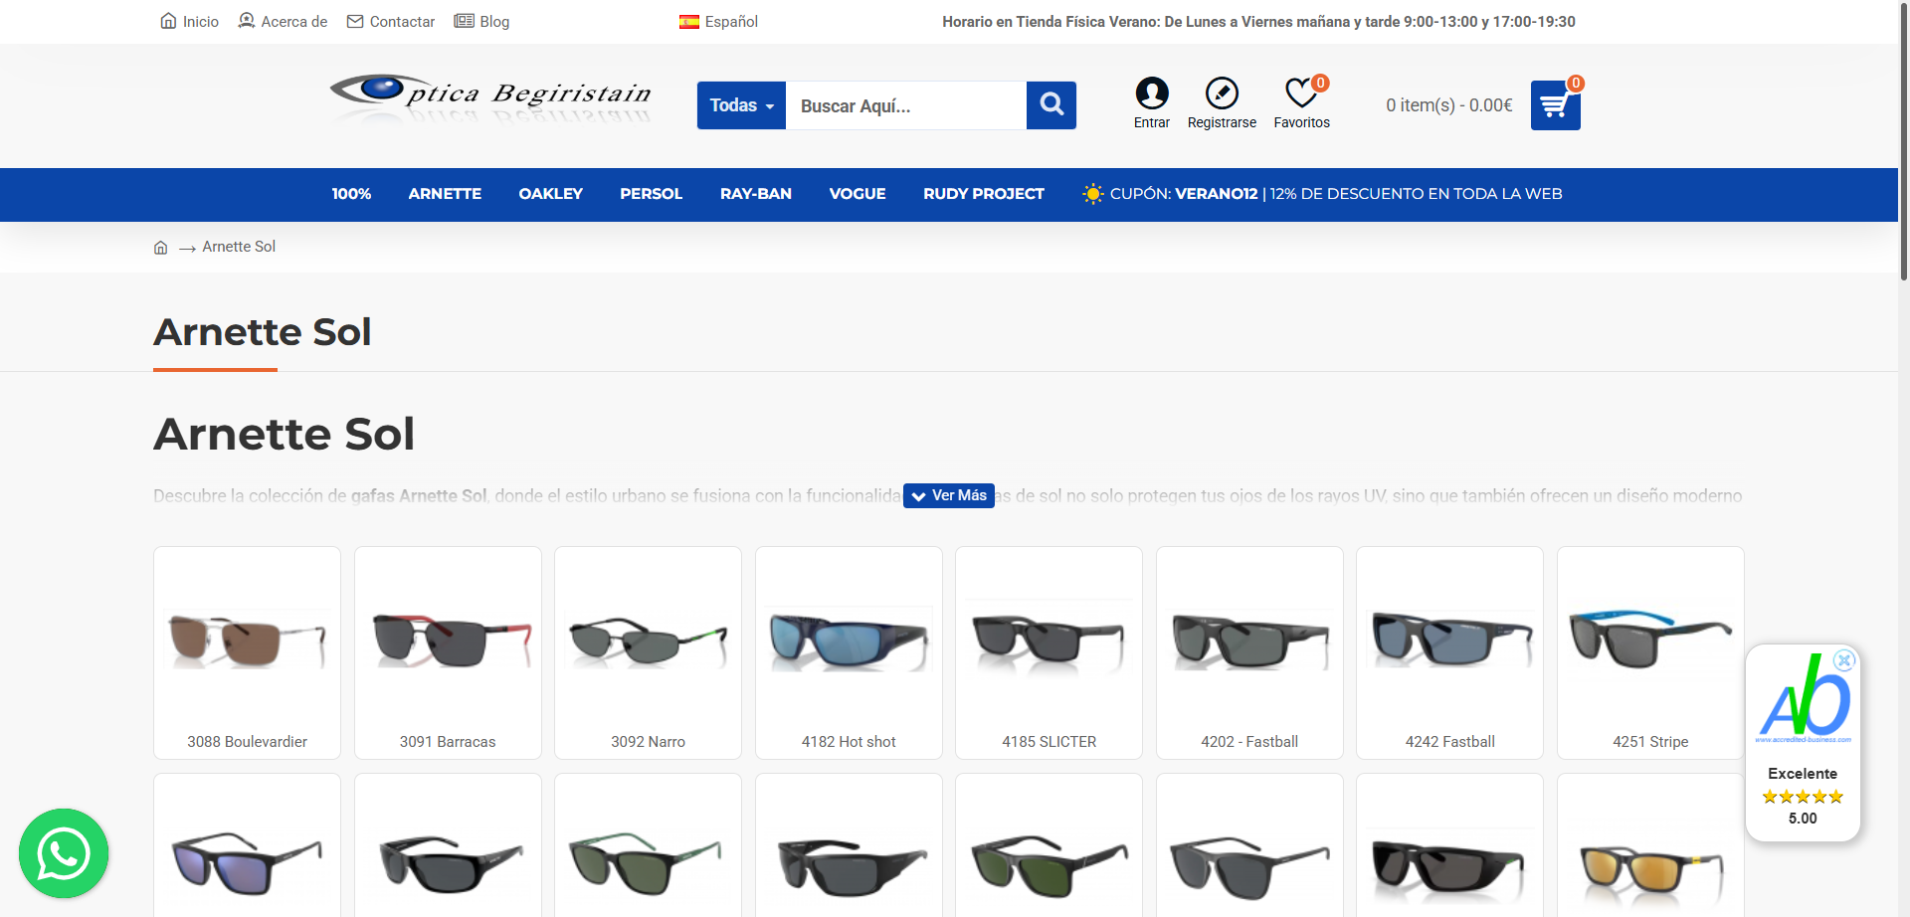This screenshot has height=917, width=1910.
Task: Click the Registrarse pencil icon
Action: coord(1222,93)
